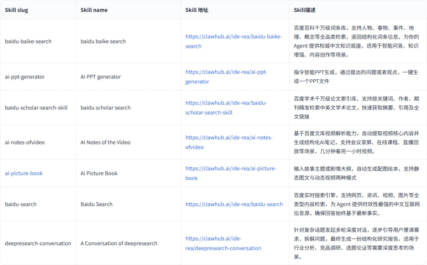This screenshot has width=427, height=265.
Task: Click the baidu-scholar-search-skill slug cell
Action: click(x=36, y=107)
